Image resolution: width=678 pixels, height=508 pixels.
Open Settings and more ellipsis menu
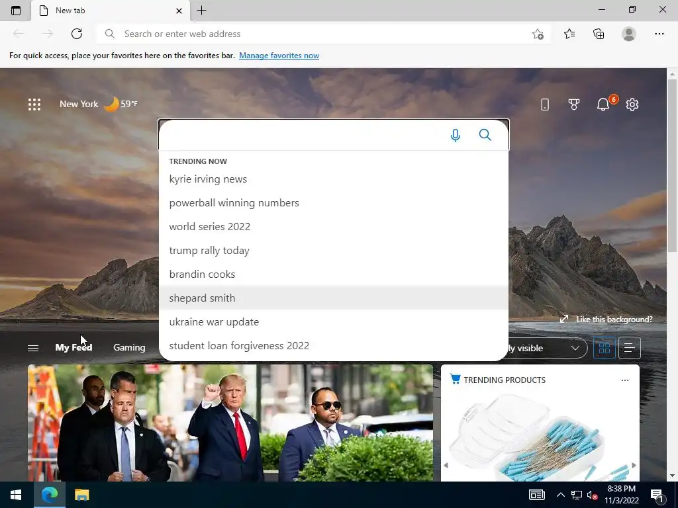click(659, 34)
